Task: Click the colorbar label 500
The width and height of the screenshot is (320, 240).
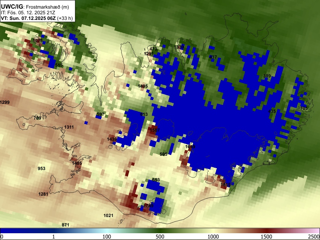Action: 160,237
